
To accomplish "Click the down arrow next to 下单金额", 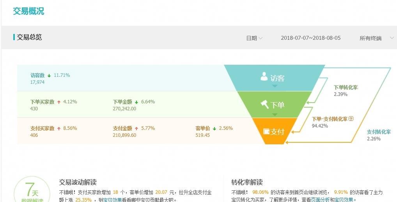I will (136, 102).
